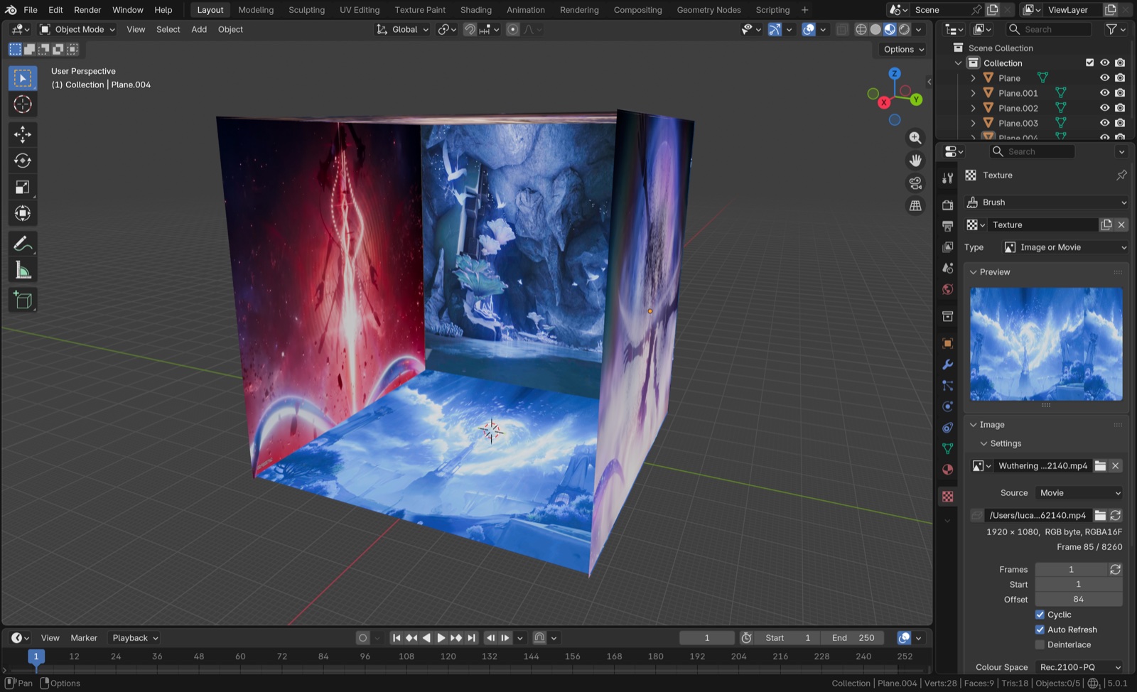Choose the Scale tool
1137x692 pixels.
23,187
